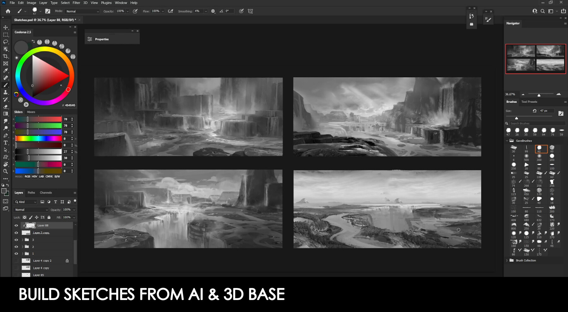Select the Type tool
The width and height of the screenshot is (568, 312).
coord(5,143)
